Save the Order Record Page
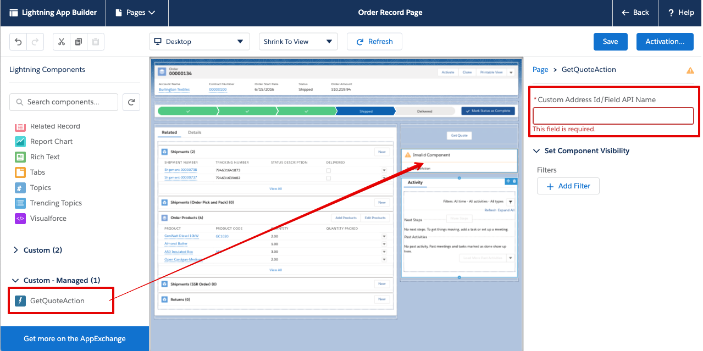 [610, 42]
